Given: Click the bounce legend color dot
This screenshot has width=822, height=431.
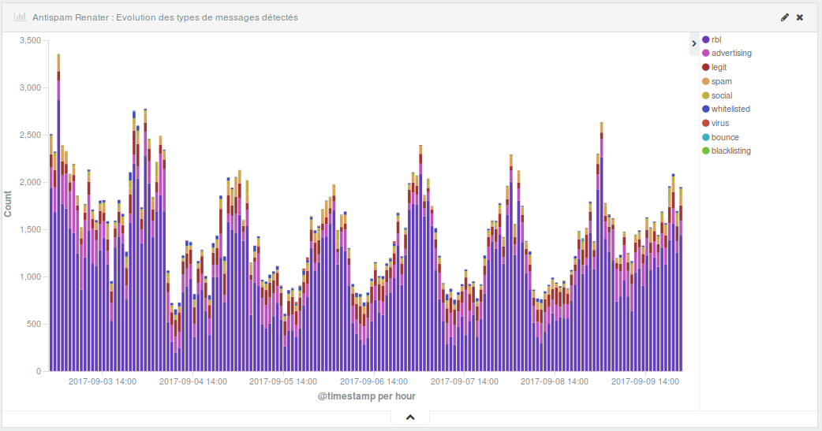Looking at the screenshot, I should 705,138.
